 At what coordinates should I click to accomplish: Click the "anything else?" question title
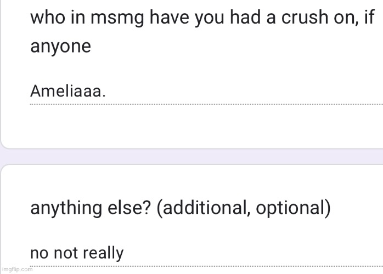[180, 209]
